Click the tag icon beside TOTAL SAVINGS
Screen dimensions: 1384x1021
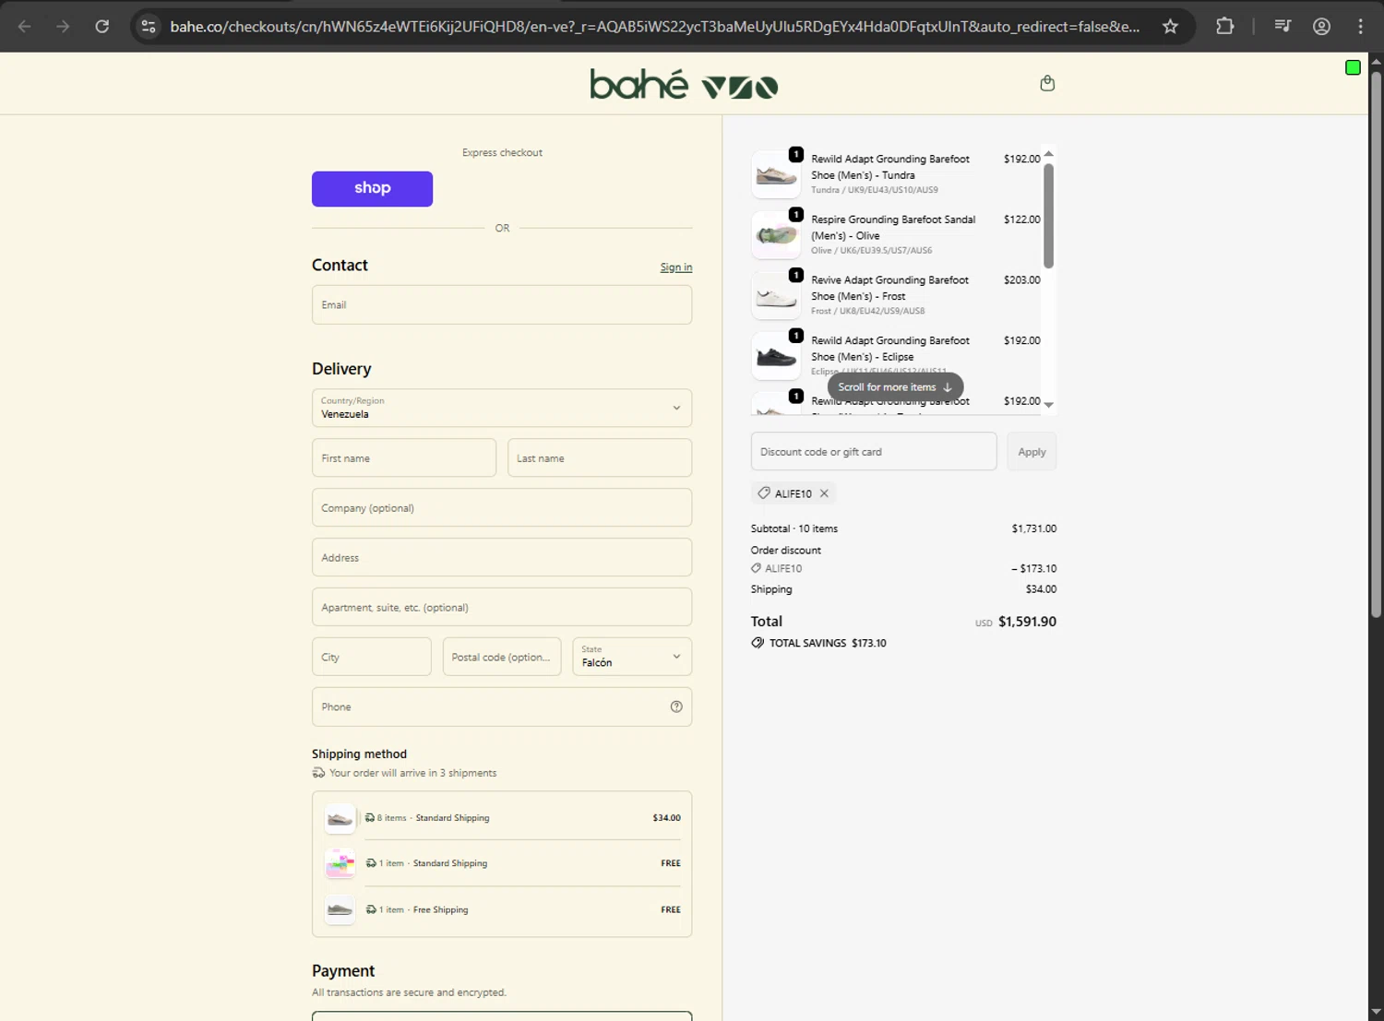(x=758, y=643)
